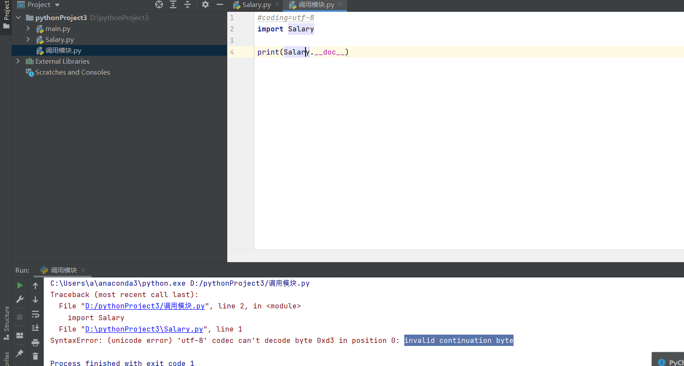Close the 调用模块.py editor tab

(340, 5)
